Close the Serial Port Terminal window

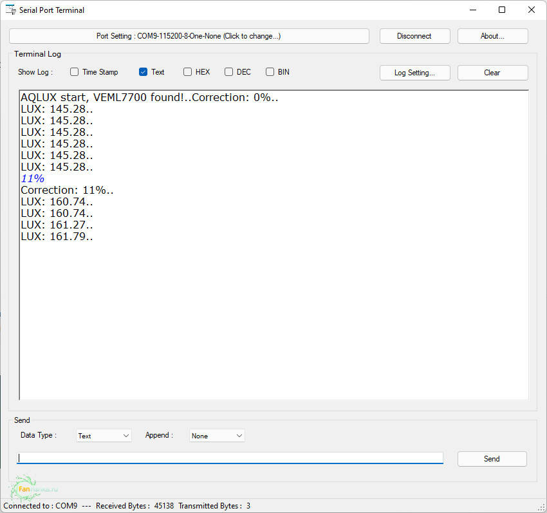point(531,10)
